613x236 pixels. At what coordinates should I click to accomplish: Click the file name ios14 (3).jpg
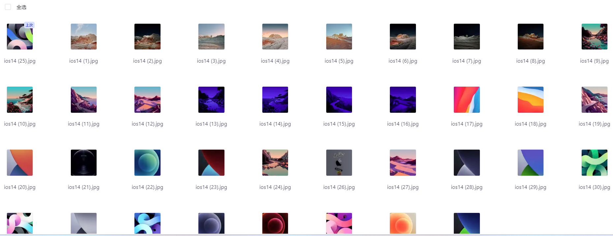tap(211, 61)
